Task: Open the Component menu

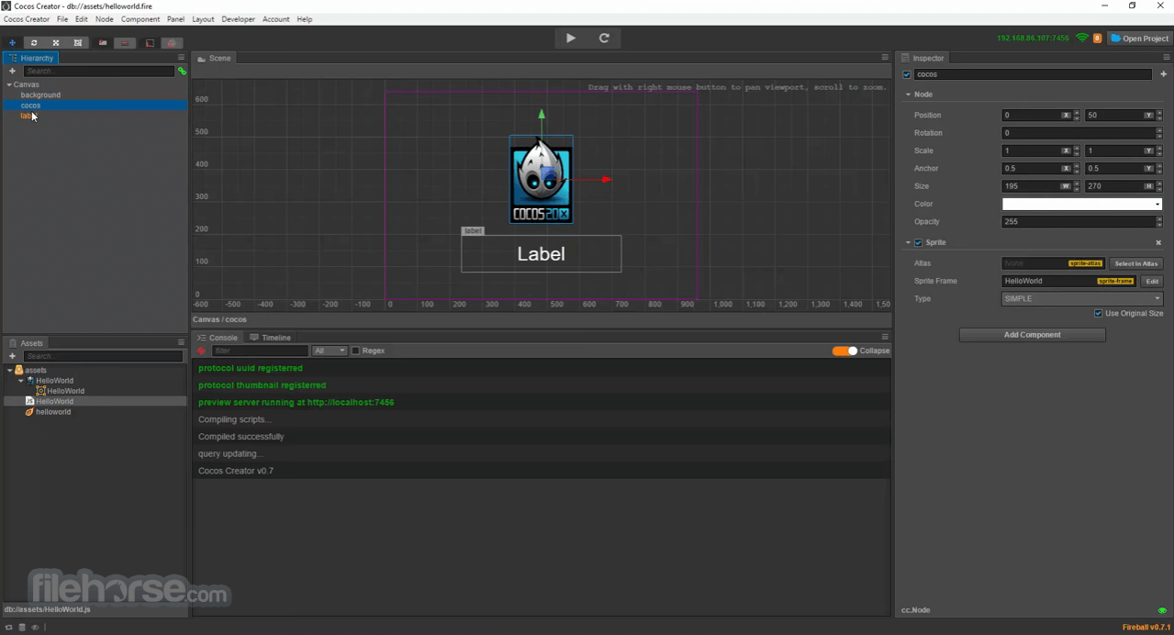Action: pyautogui.click(x=140, y=19)
